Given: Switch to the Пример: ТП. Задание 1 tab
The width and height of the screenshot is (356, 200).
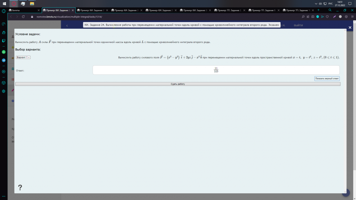Looking at the screenshot, I should (298, 10).
